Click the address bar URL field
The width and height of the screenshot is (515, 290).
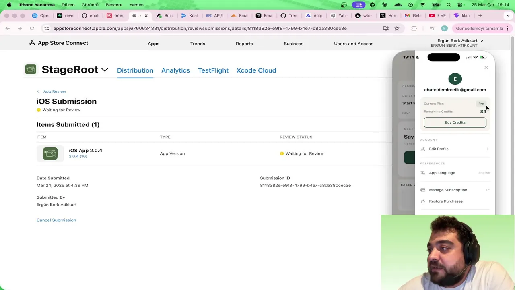click(x=200, y=28)
